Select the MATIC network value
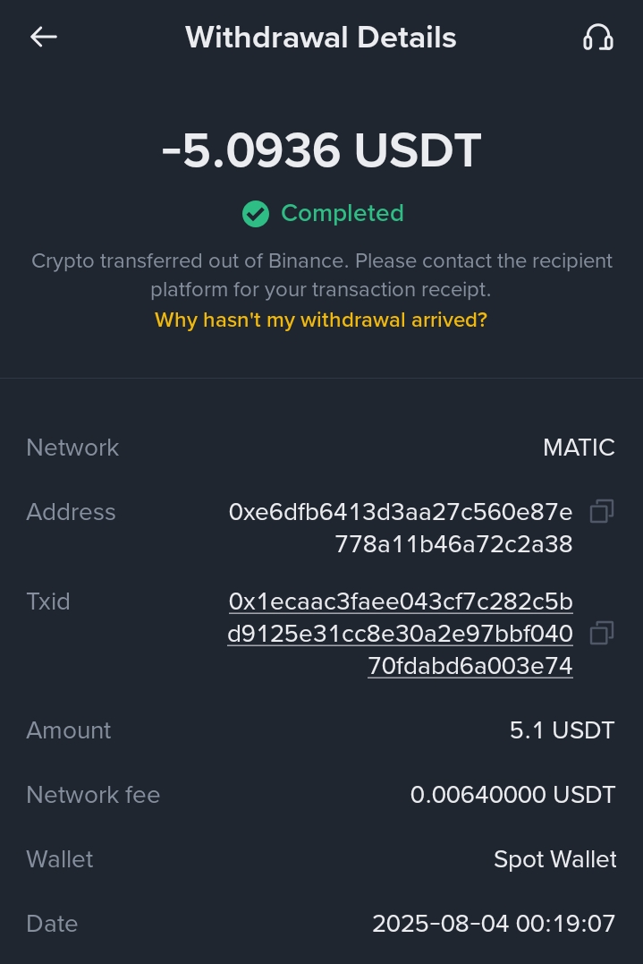 click(x=579, y=448)
